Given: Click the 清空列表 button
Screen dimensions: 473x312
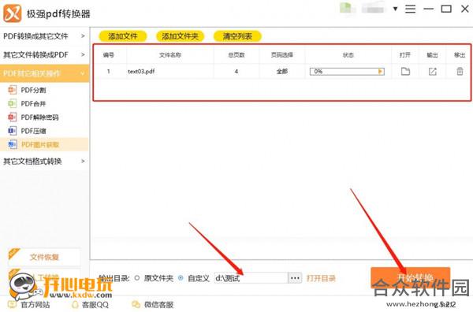Looking at the screenshot, I should [x=237, y=36].
